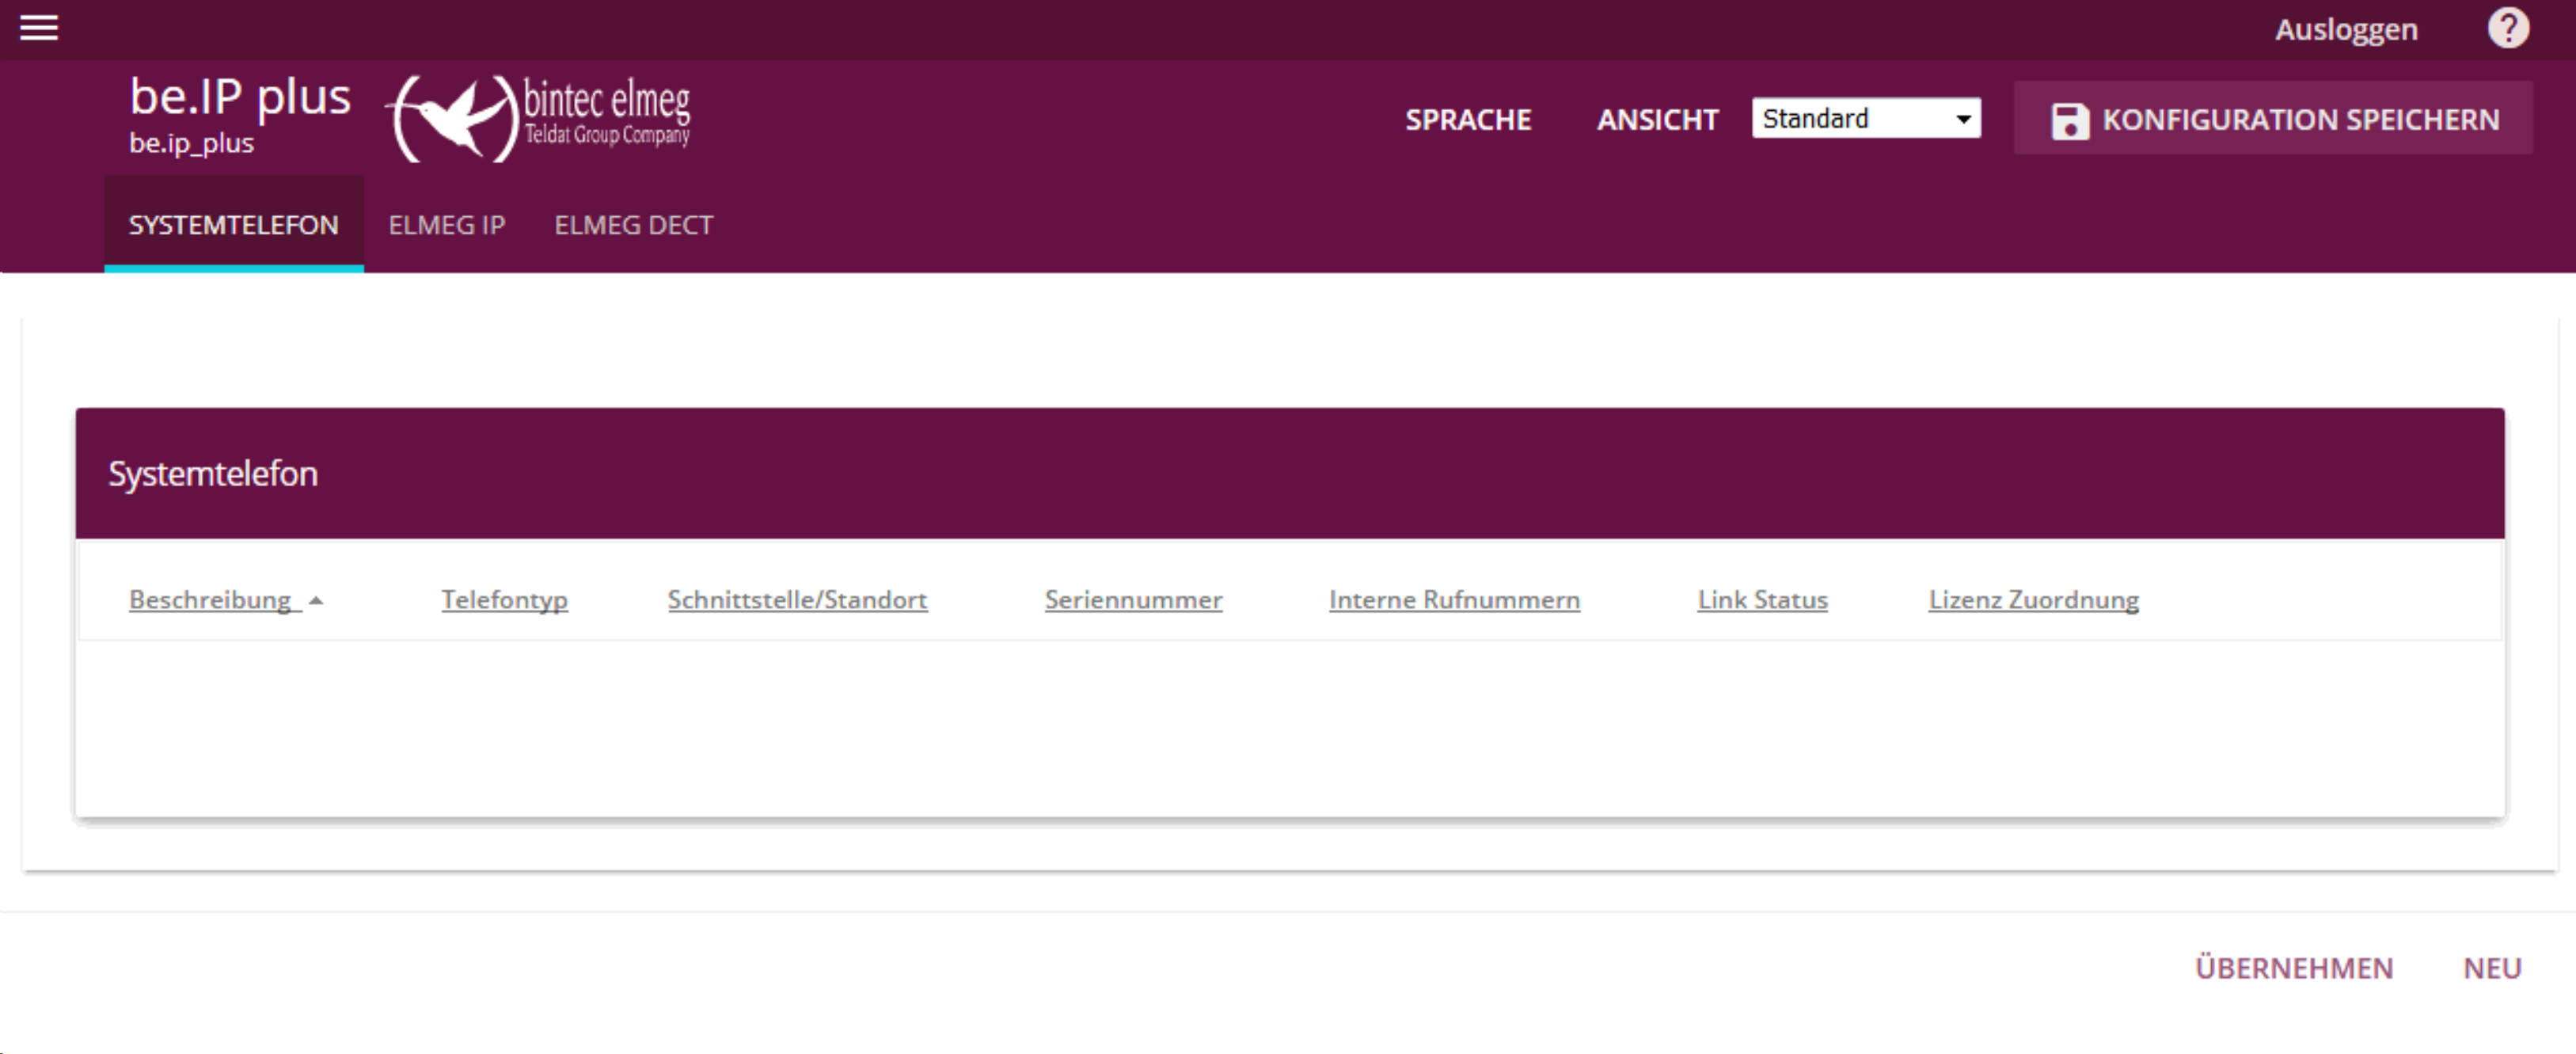Click the ÜBERNEHMEN button
Image resolution: width=2576 pixels, height=1054 pixels.
(x=2293, y=968)
